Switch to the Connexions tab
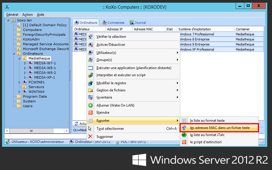This screenshot has width=272, height=170. point(114,23)
